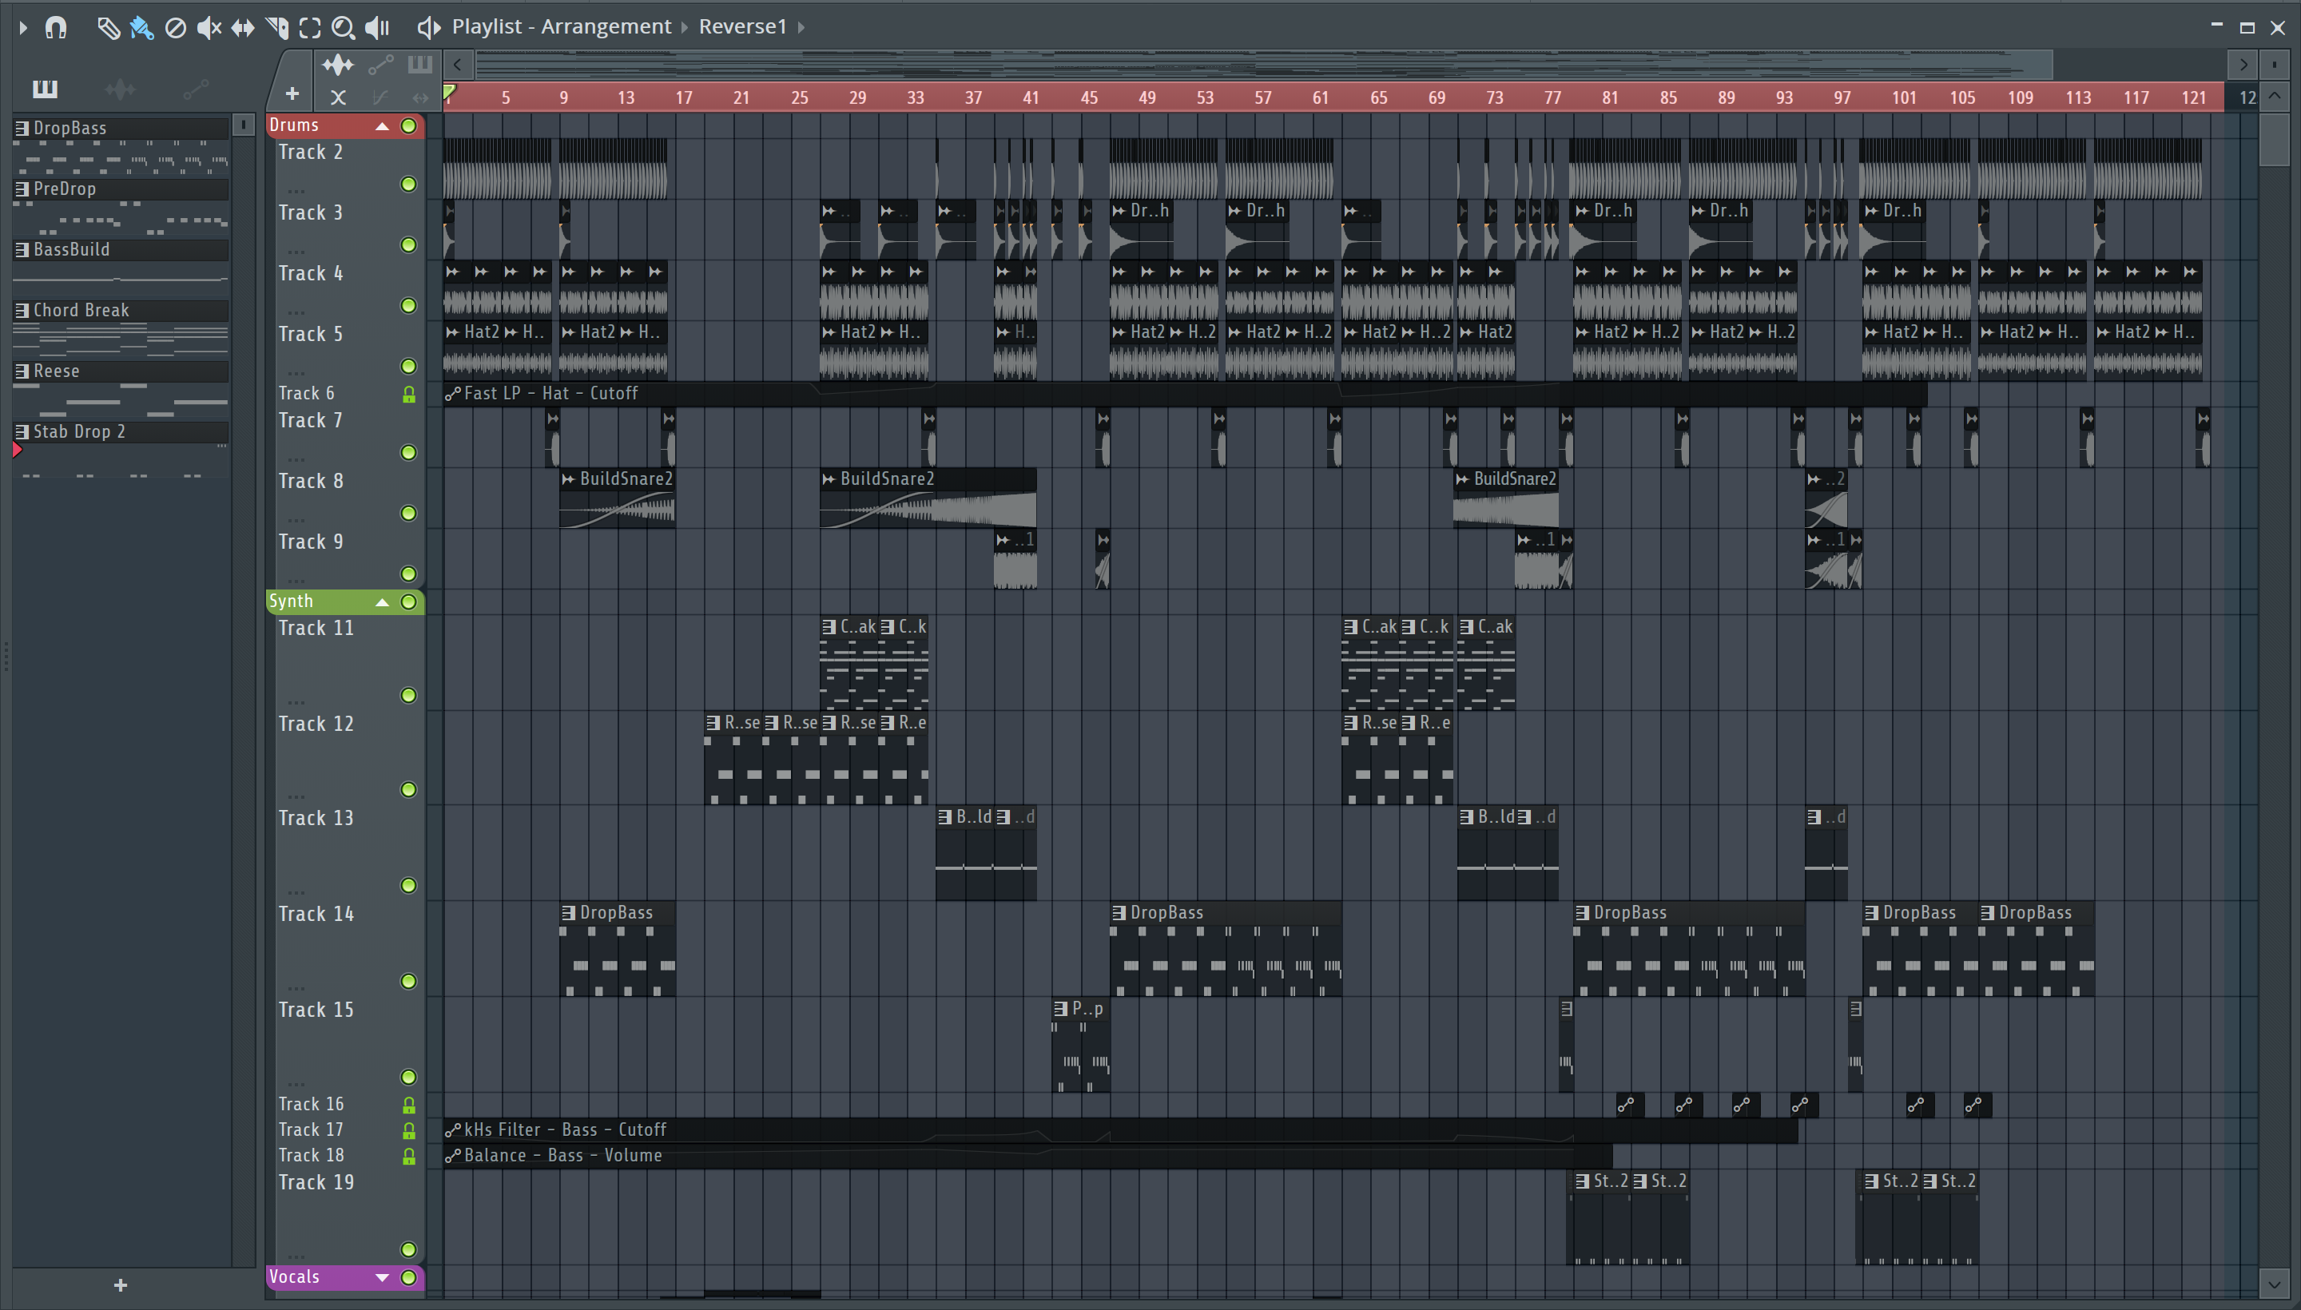
Task: Add a new pattern with the bottom plus
Action: [121, 1284]
